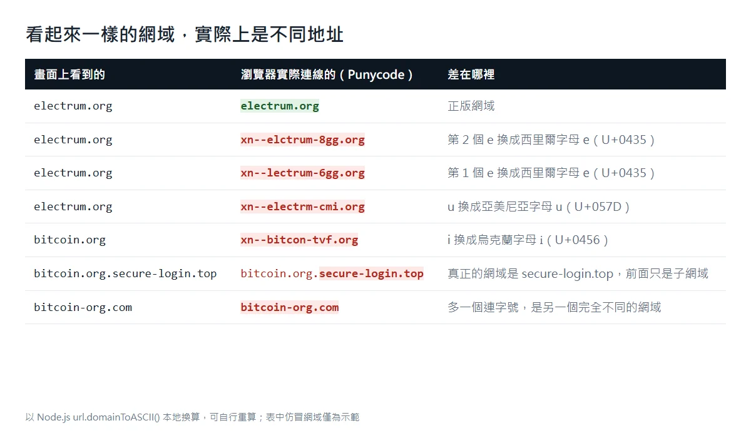Click the black bitcoin.org.secure-login.top displayed cell
Viewport: 751px width, 438px height.
tap(125, 273)
